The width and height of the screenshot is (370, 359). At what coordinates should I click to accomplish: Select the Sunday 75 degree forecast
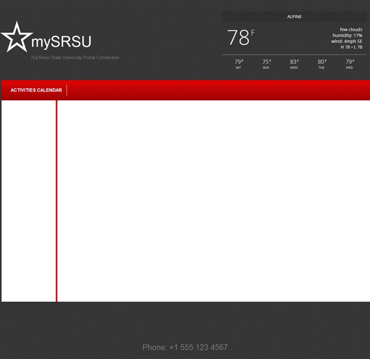click(x=266, y=63)
